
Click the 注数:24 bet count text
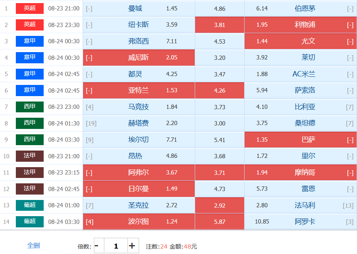(x=156, y=247)
